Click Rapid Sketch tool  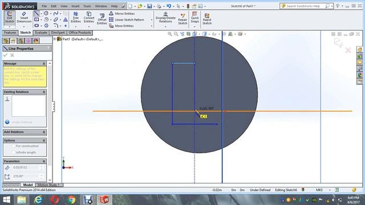[206, 19]
